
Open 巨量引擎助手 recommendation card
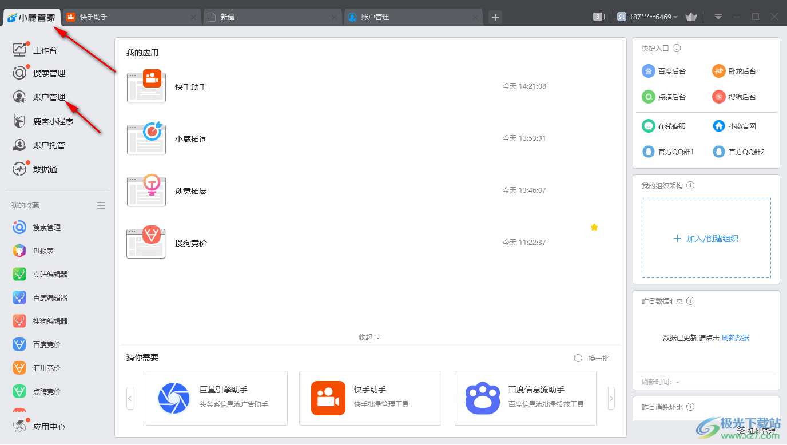click(216, 398)
